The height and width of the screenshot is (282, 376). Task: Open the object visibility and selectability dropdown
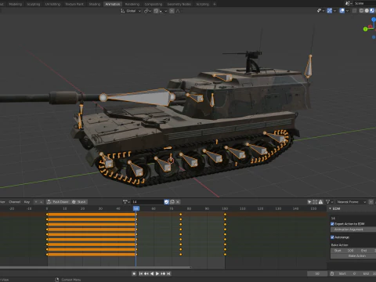[320, 11]
